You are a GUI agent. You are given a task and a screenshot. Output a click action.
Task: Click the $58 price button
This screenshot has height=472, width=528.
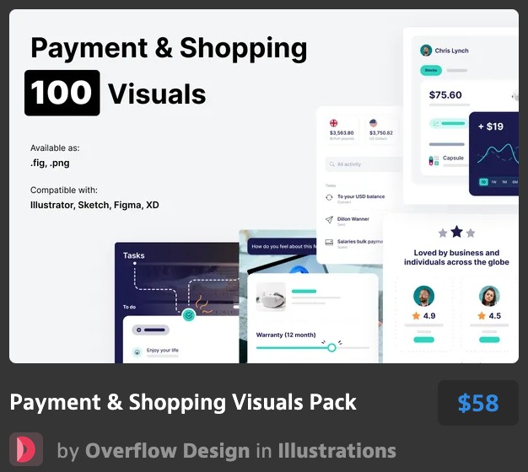tap(477, 403)
